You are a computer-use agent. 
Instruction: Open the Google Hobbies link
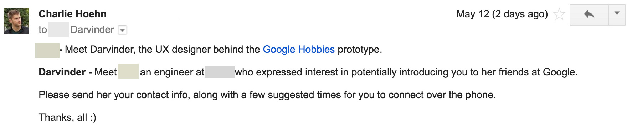(299, 50)
